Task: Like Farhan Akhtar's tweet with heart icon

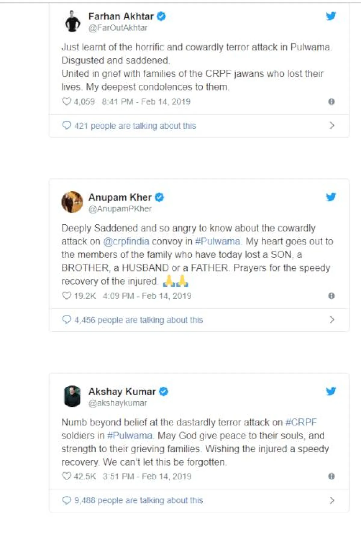Action: [66, 101]
